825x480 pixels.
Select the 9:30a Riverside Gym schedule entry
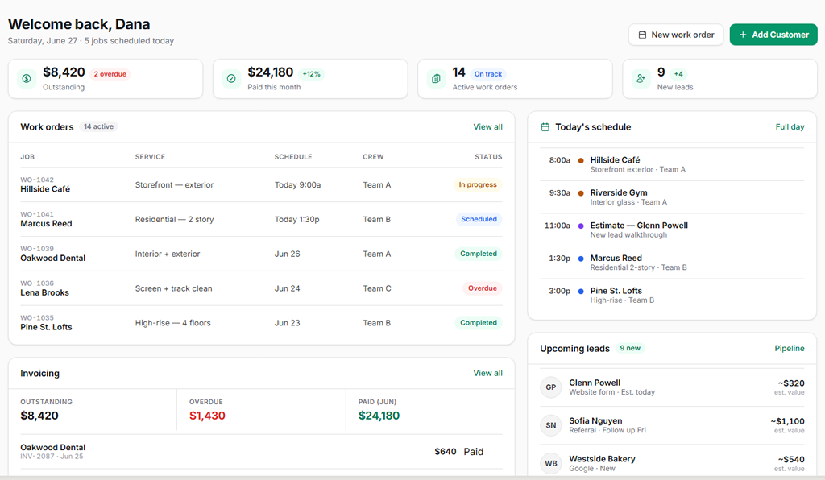coord(672,197)
